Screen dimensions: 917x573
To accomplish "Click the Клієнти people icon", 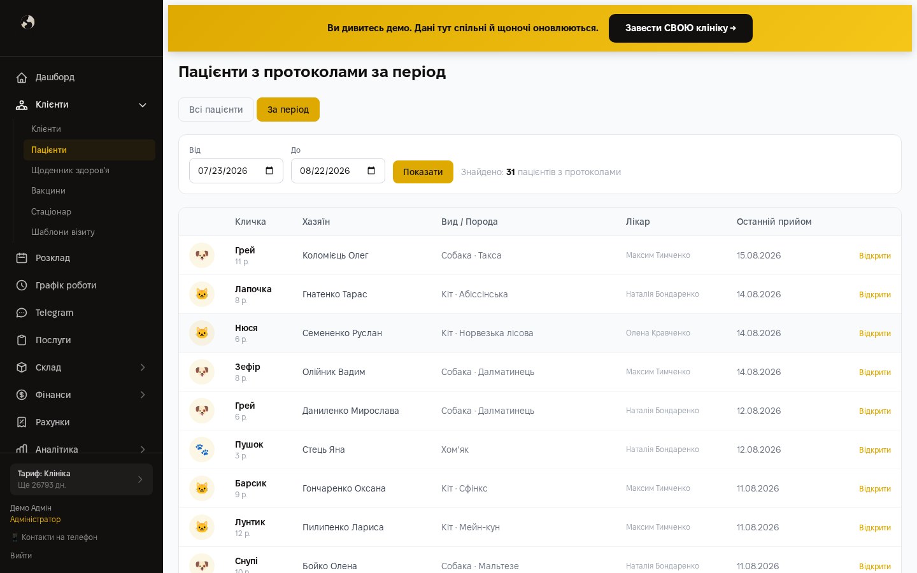I will tap(22, 104).
